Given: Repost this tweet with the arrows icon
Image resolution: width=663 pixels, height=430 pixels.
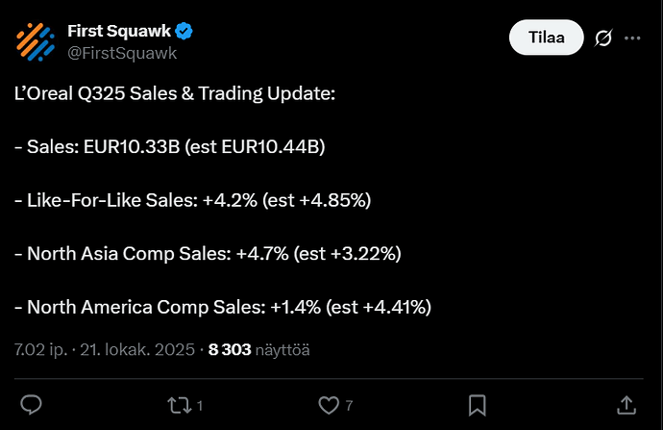Looking at the screenshot, I should [x=179, y=404].
